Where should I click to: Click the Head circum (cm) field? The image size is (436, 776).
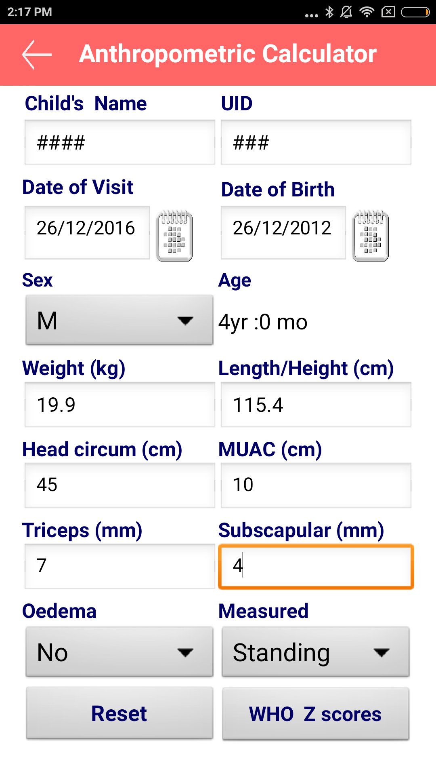(x=119, y=485)
